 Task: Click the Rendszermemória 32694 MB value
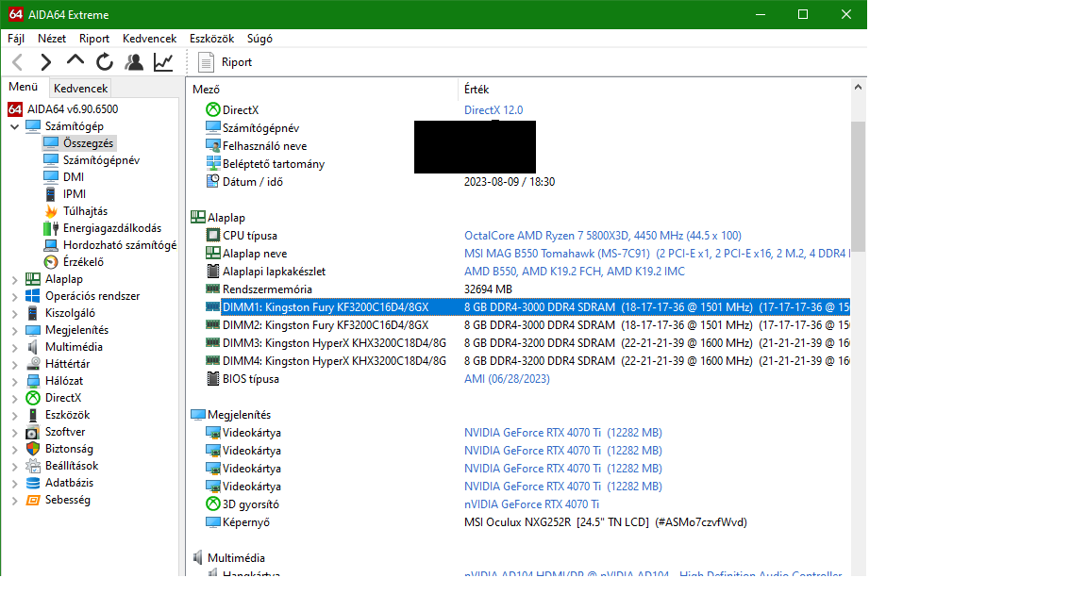click(x=488, y=289)
